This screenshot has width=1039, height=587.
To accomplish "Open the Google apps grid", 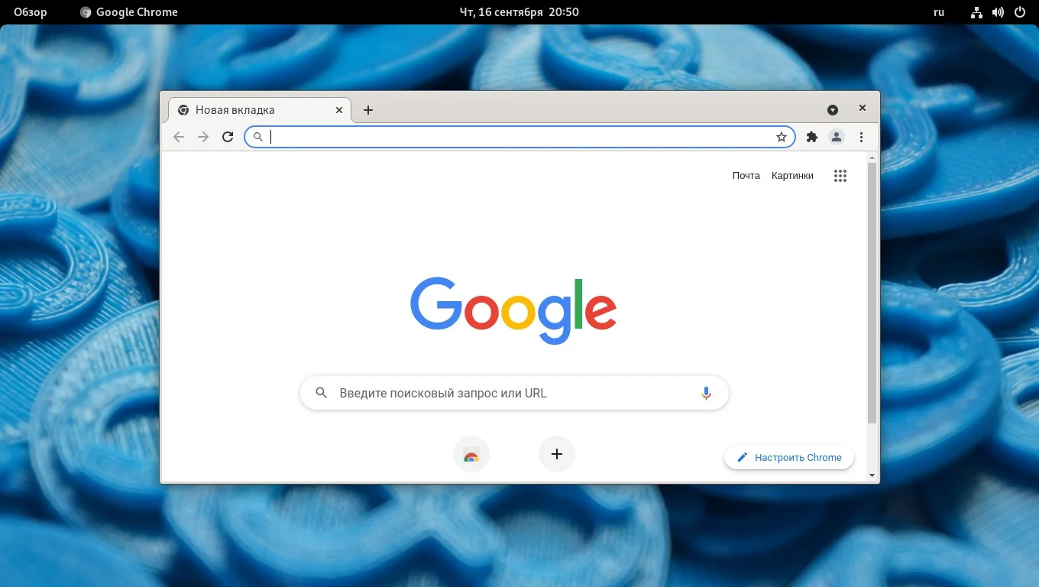I will [840, 175].
